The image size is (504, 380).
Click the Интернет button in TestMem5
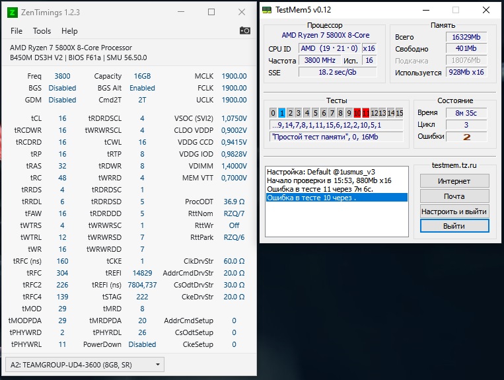pos(454,181)
